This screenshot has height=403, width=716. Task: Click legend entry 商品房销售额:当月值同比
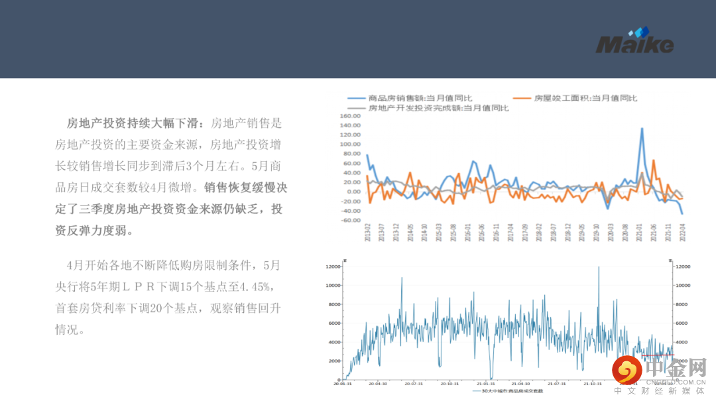pos(420,98)
